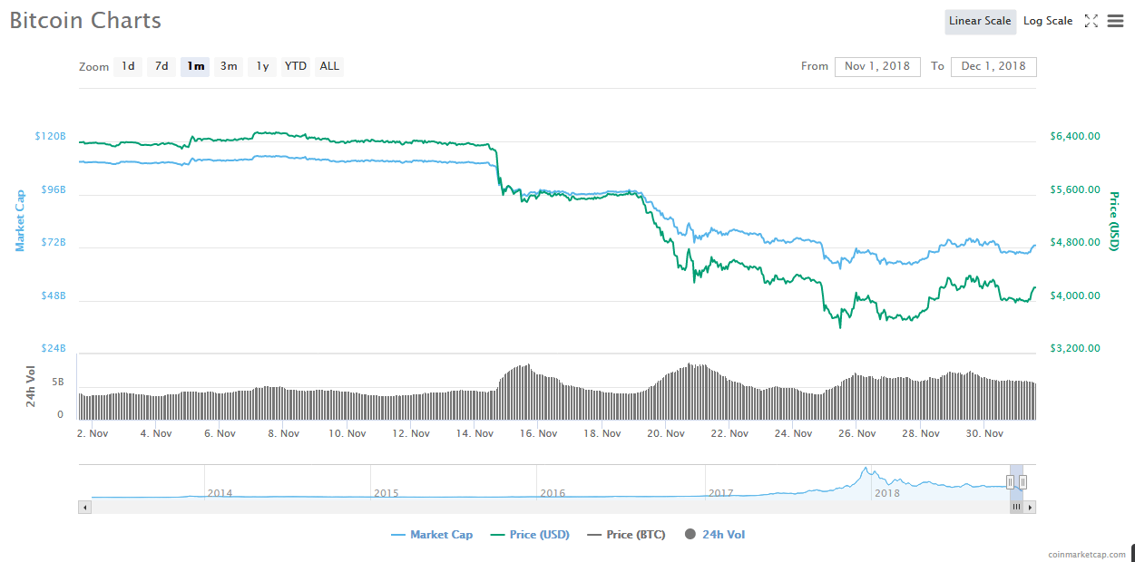1135x562 pixels.
Task: Click the $5,600.00 price axis label
Action: pyautogui.click(x=1075, y=190)
